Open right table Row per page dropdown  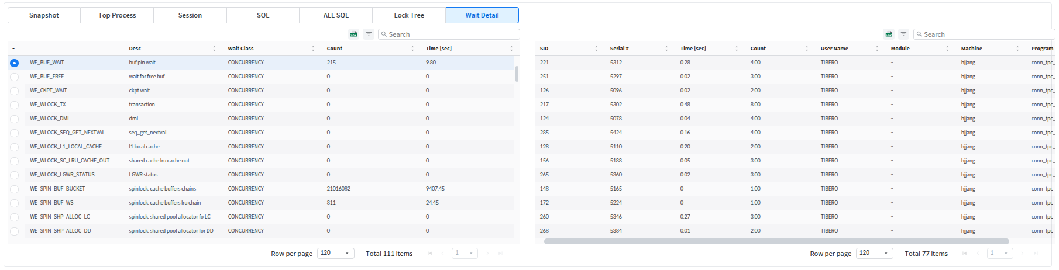[875, 253]
